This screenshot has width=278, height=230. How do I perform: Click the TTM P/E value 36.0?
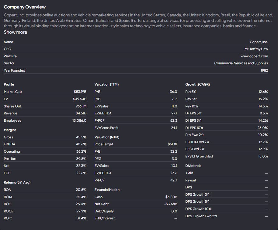173,92
